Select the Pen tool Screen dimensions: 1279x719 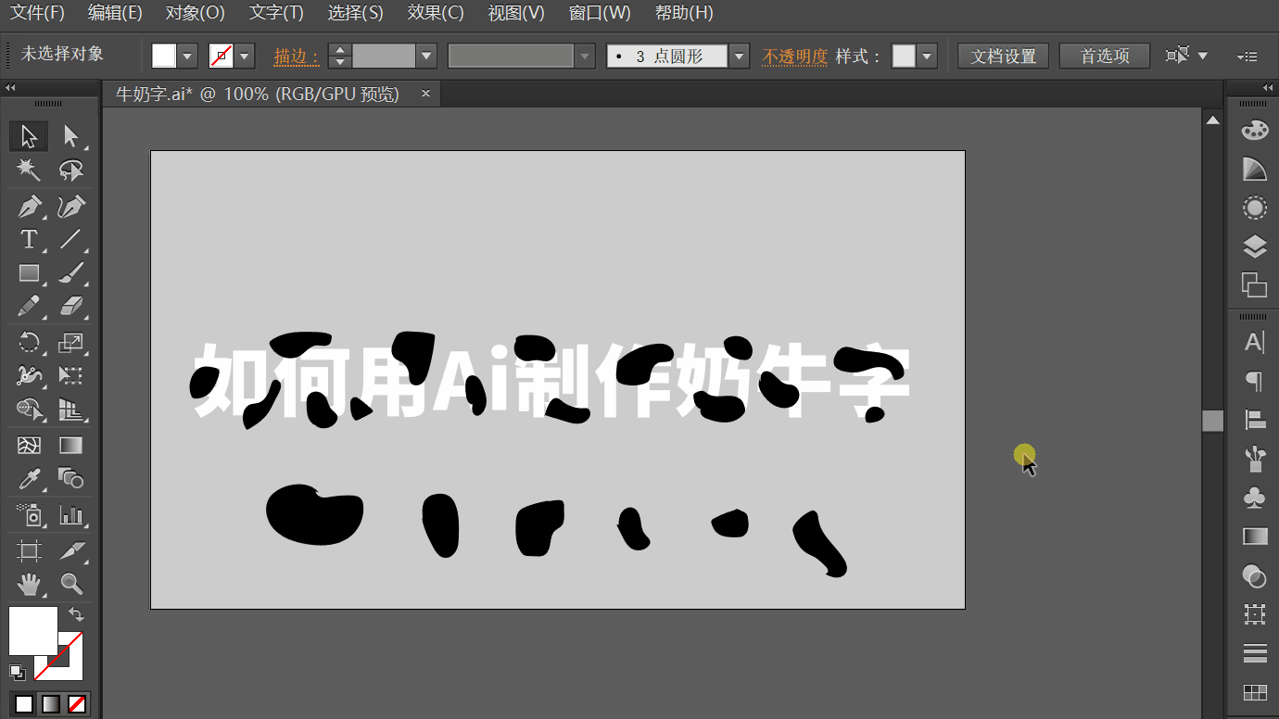[x=29, y=206]
